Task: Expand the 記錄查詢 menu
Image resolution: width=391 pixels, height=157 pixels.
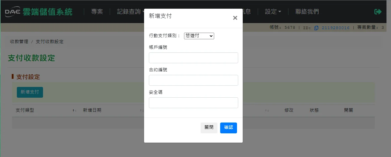Action: (130, 12)
